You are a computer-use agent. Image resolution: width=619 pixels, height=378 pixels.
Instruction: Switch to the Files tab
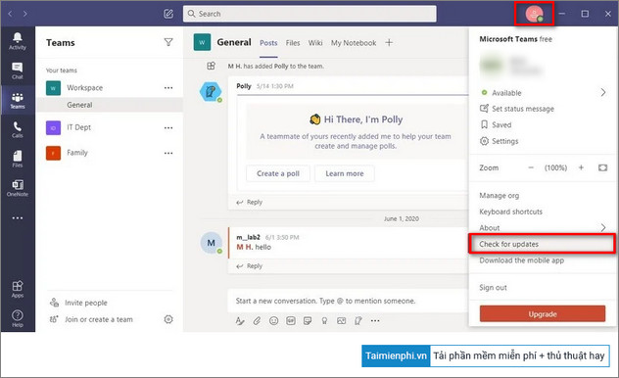click(x=293, y=43)
